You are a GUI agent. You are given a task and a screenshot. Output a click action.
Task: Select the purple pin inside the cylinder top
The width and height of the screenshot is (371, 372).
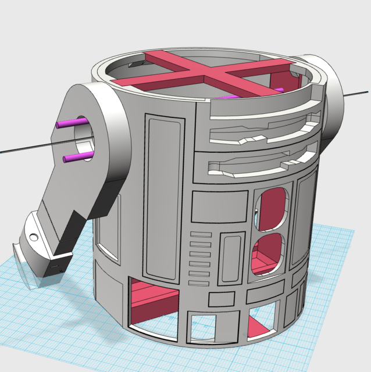click(x=249, y=94)
